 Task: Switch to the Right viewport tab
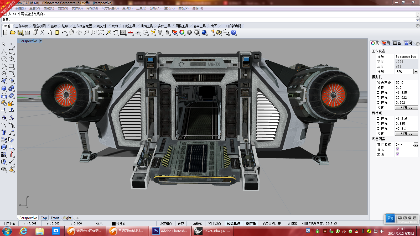click(67, 218)
